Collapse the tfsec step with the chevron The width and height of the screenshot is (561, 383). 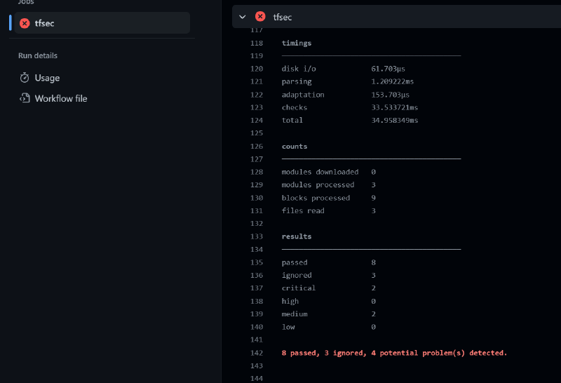[243, 17]
